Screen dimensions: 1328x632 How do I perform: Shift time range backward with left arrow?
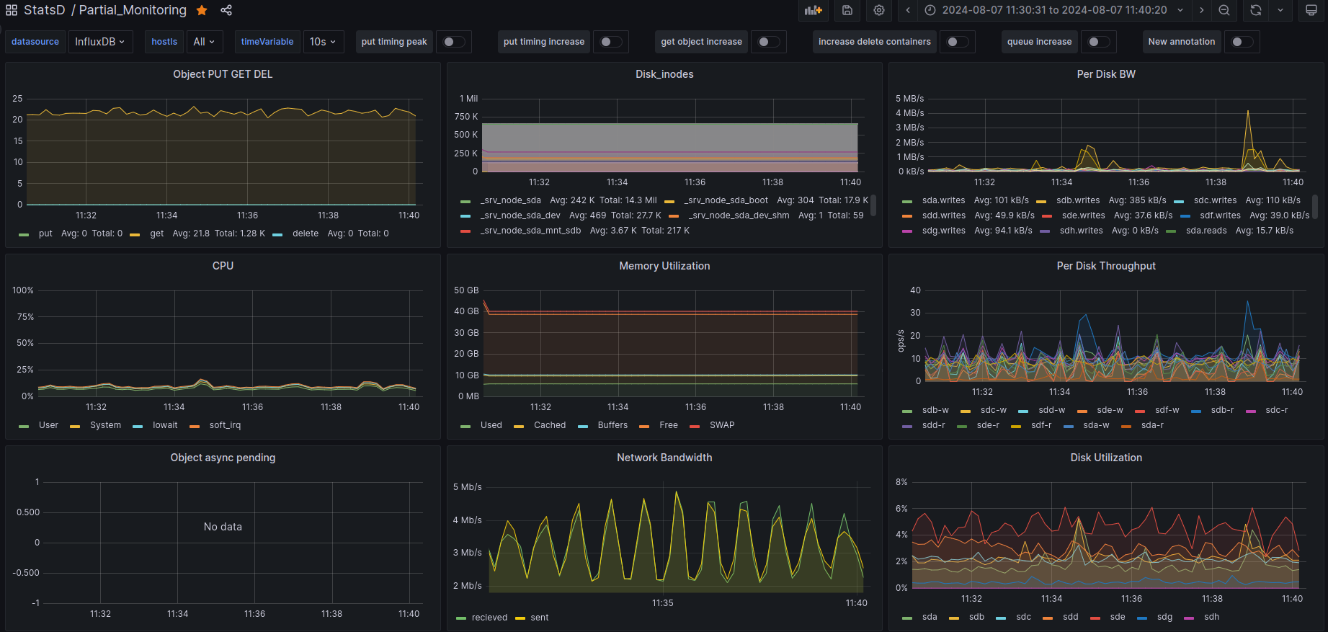coord(908,10)
